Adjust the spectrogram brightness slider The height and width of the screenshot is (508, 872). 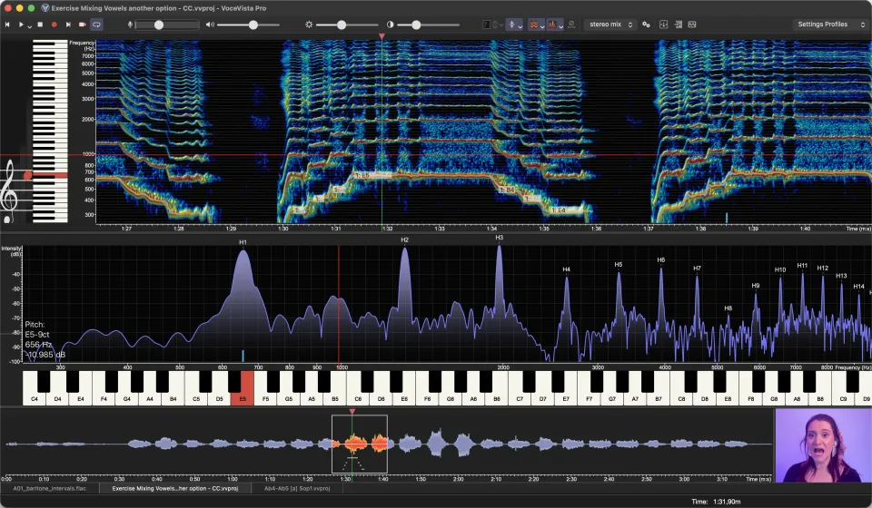347,24
